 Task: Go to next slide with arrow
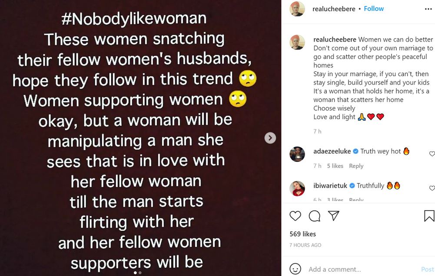tap(270, 138)
